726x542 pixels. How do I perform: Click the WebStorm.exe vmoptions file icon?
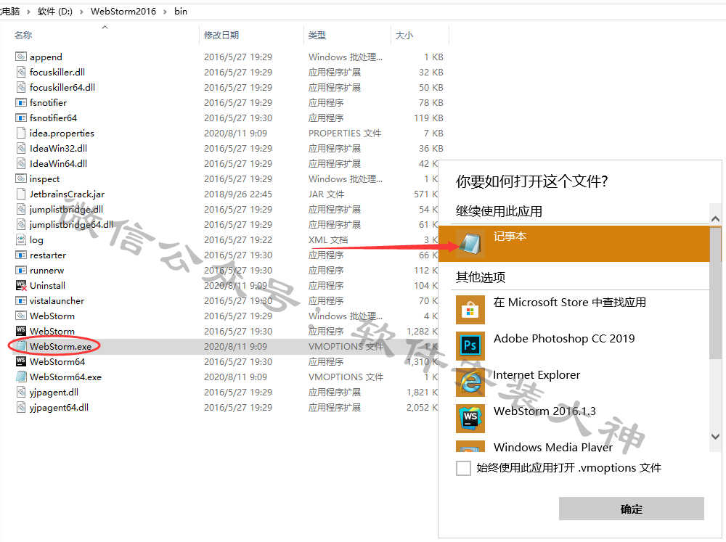pos(21,347)
